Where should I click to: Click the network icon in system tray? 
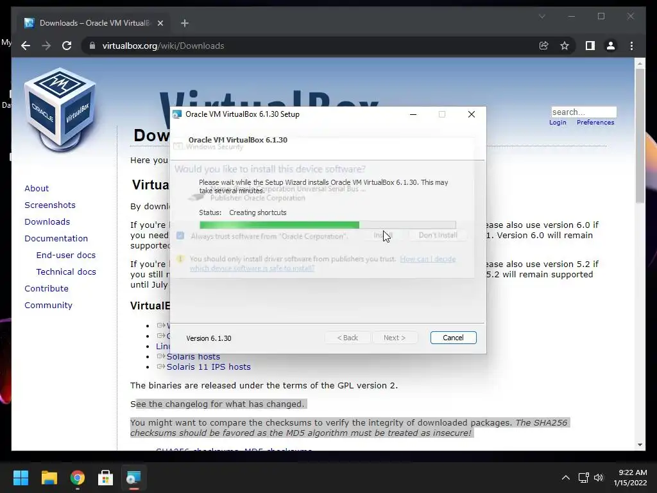(x=584, y=478)
